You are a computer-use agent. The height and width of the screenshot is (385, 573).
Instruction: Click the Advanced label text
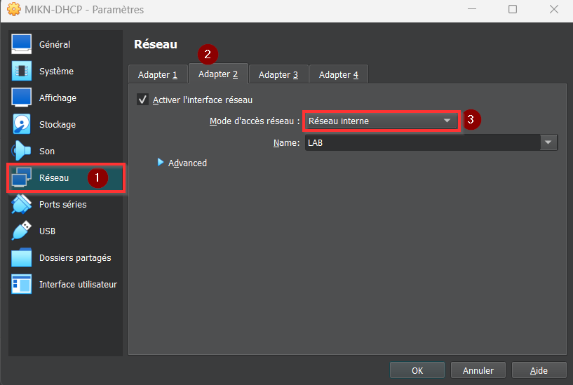187,163
